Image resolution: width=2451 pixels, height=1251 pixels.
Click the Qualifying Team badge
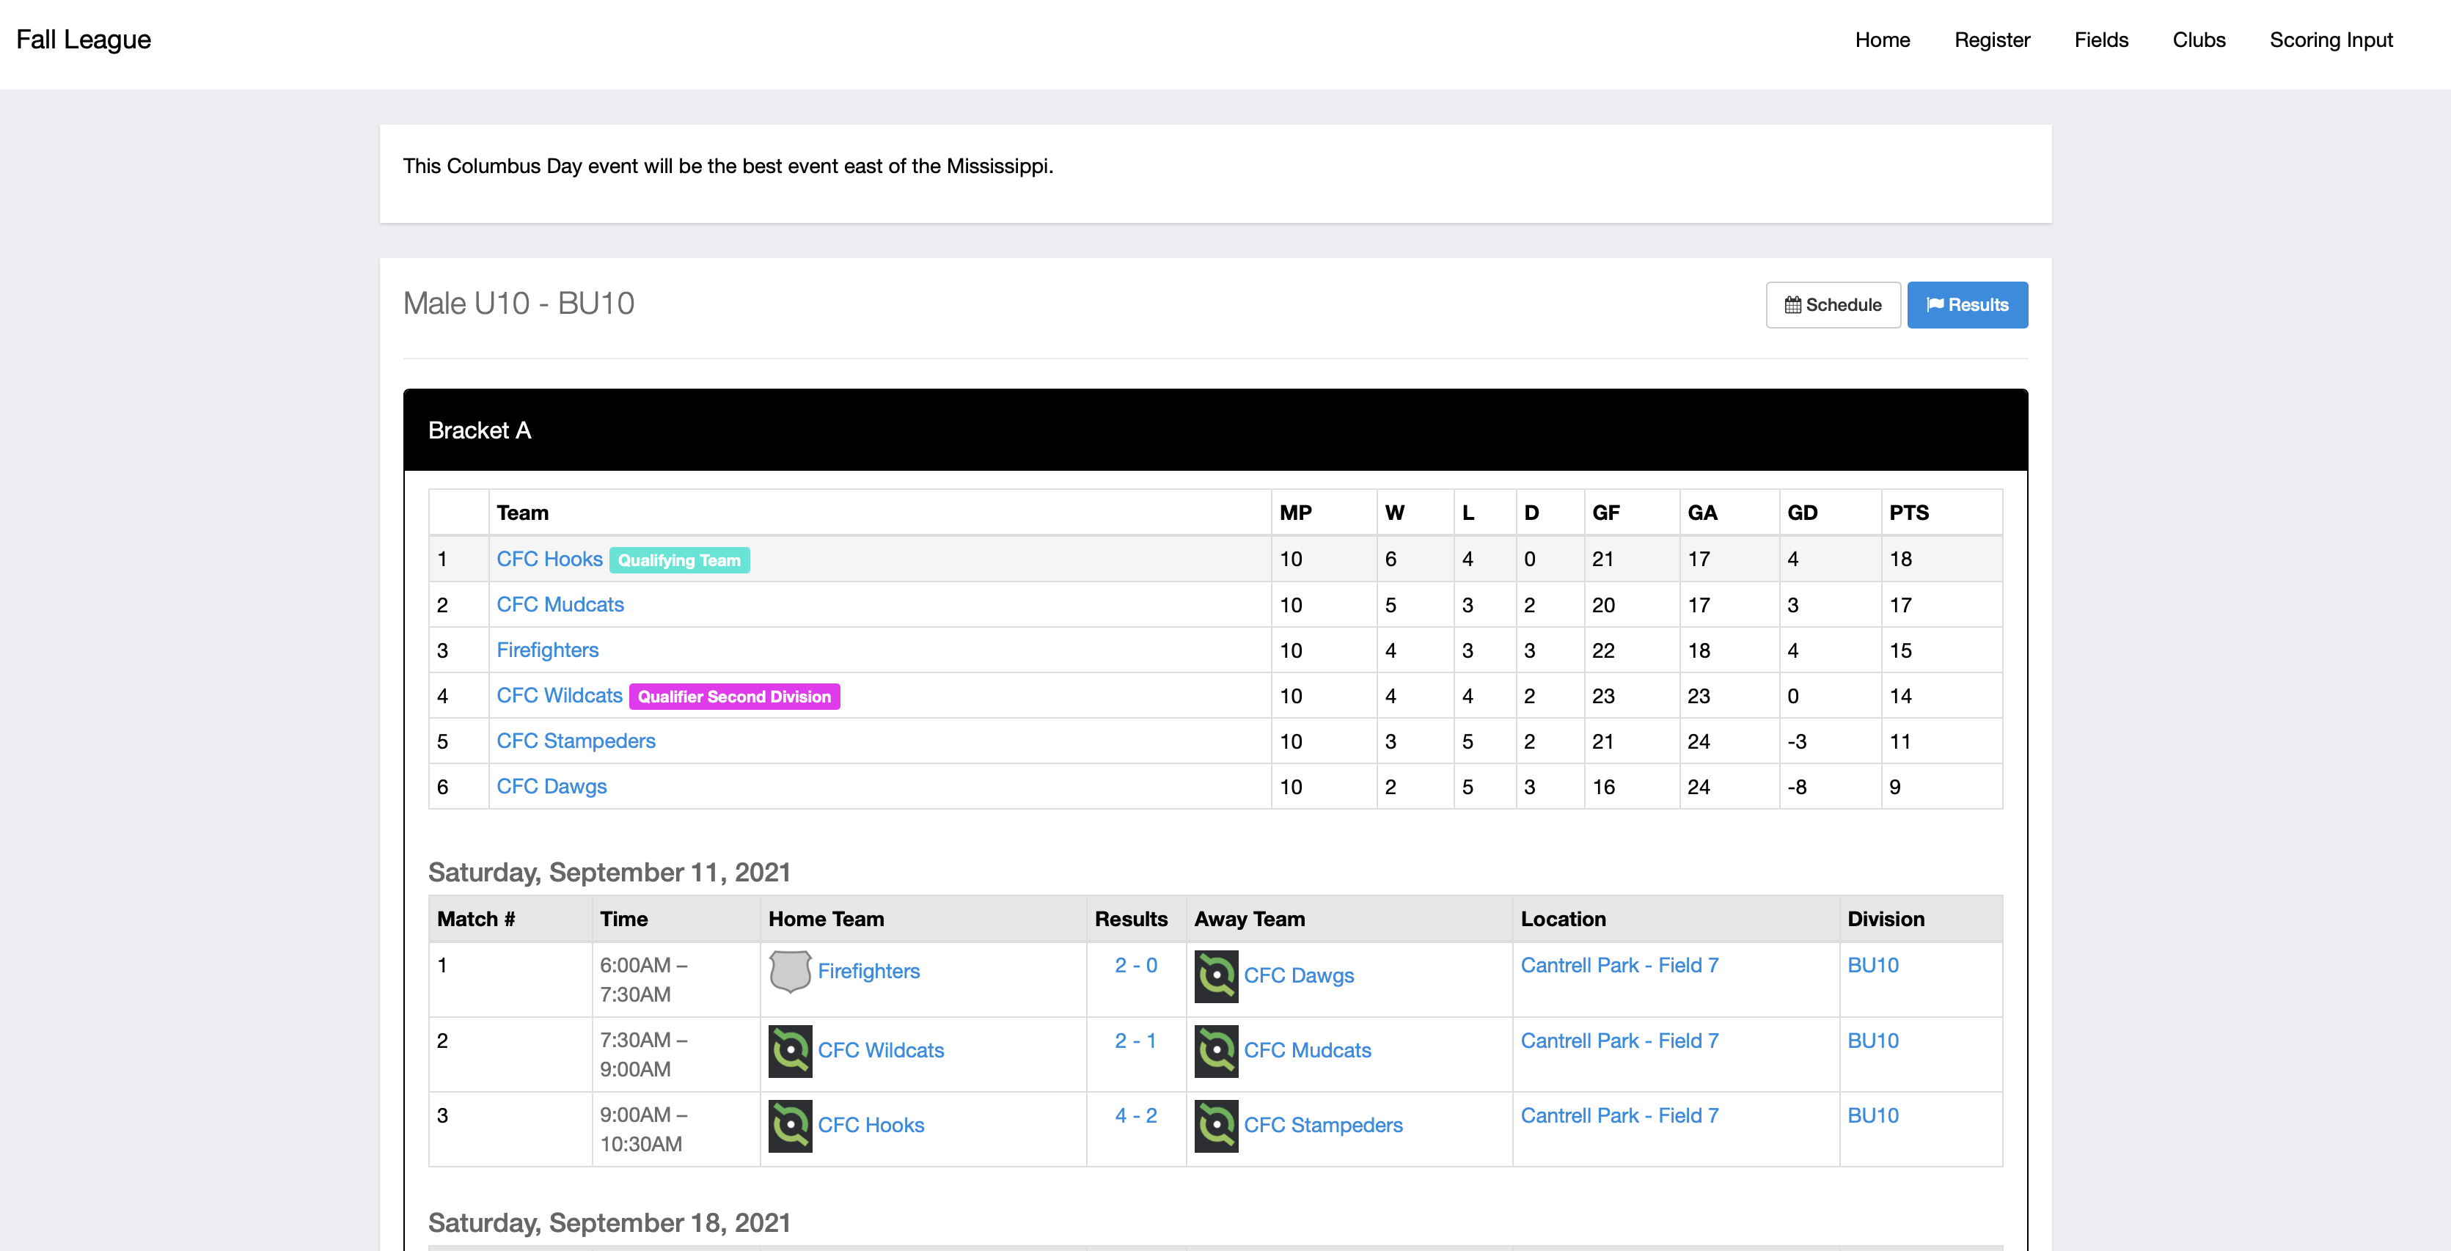pos(679,560)
